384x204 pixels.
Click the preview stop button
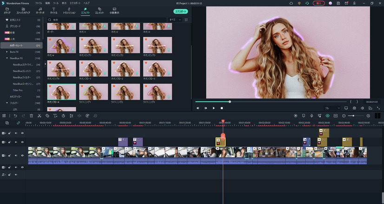pos(222,108)
